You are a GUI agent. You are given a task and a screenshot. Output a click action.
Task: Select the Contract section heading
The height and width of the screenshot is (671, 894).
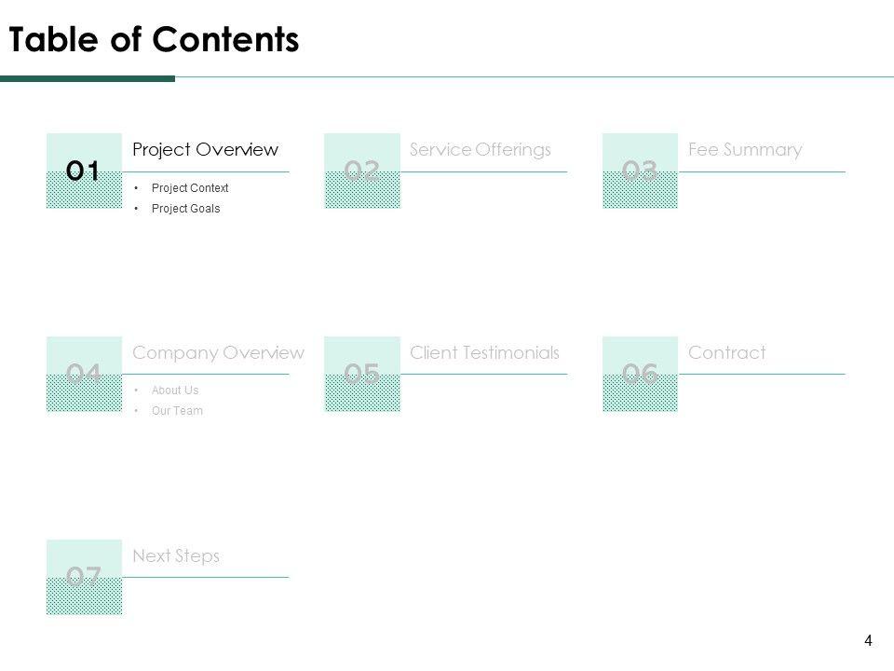726,352
